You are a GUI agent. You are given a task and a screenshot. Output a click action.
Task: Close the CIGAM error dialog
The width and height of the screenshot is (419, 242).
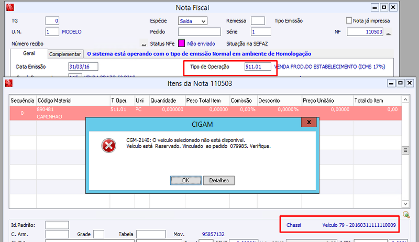pyautogui.click(x=309, y=123)
